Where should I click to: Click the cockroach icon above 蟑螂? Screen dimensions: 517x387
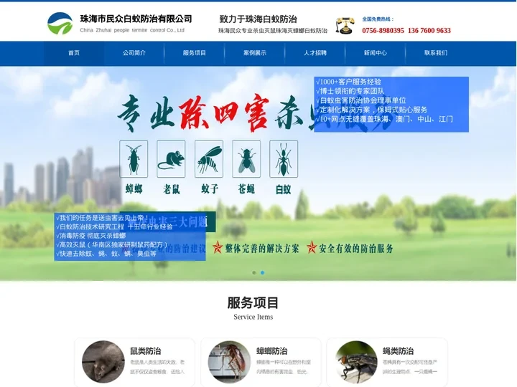(x=134, y=159)
